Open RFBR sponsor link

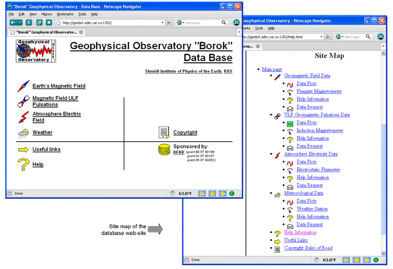[179, 152]
